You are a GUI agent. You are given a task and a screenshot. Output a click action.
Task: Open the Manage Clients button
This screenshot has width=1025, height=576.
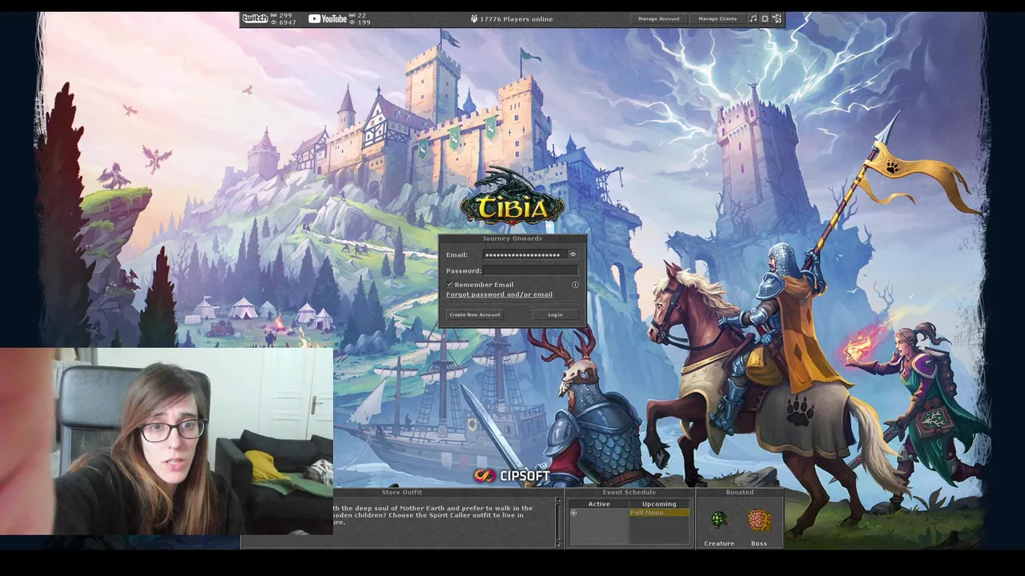pos(717,18)
